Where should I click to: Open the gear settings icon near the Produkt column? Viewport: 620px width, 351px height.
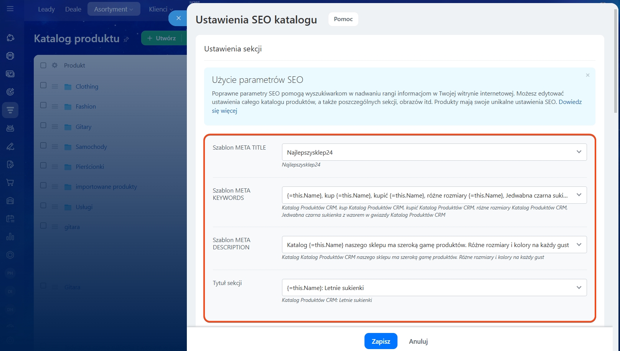[54, 65]
